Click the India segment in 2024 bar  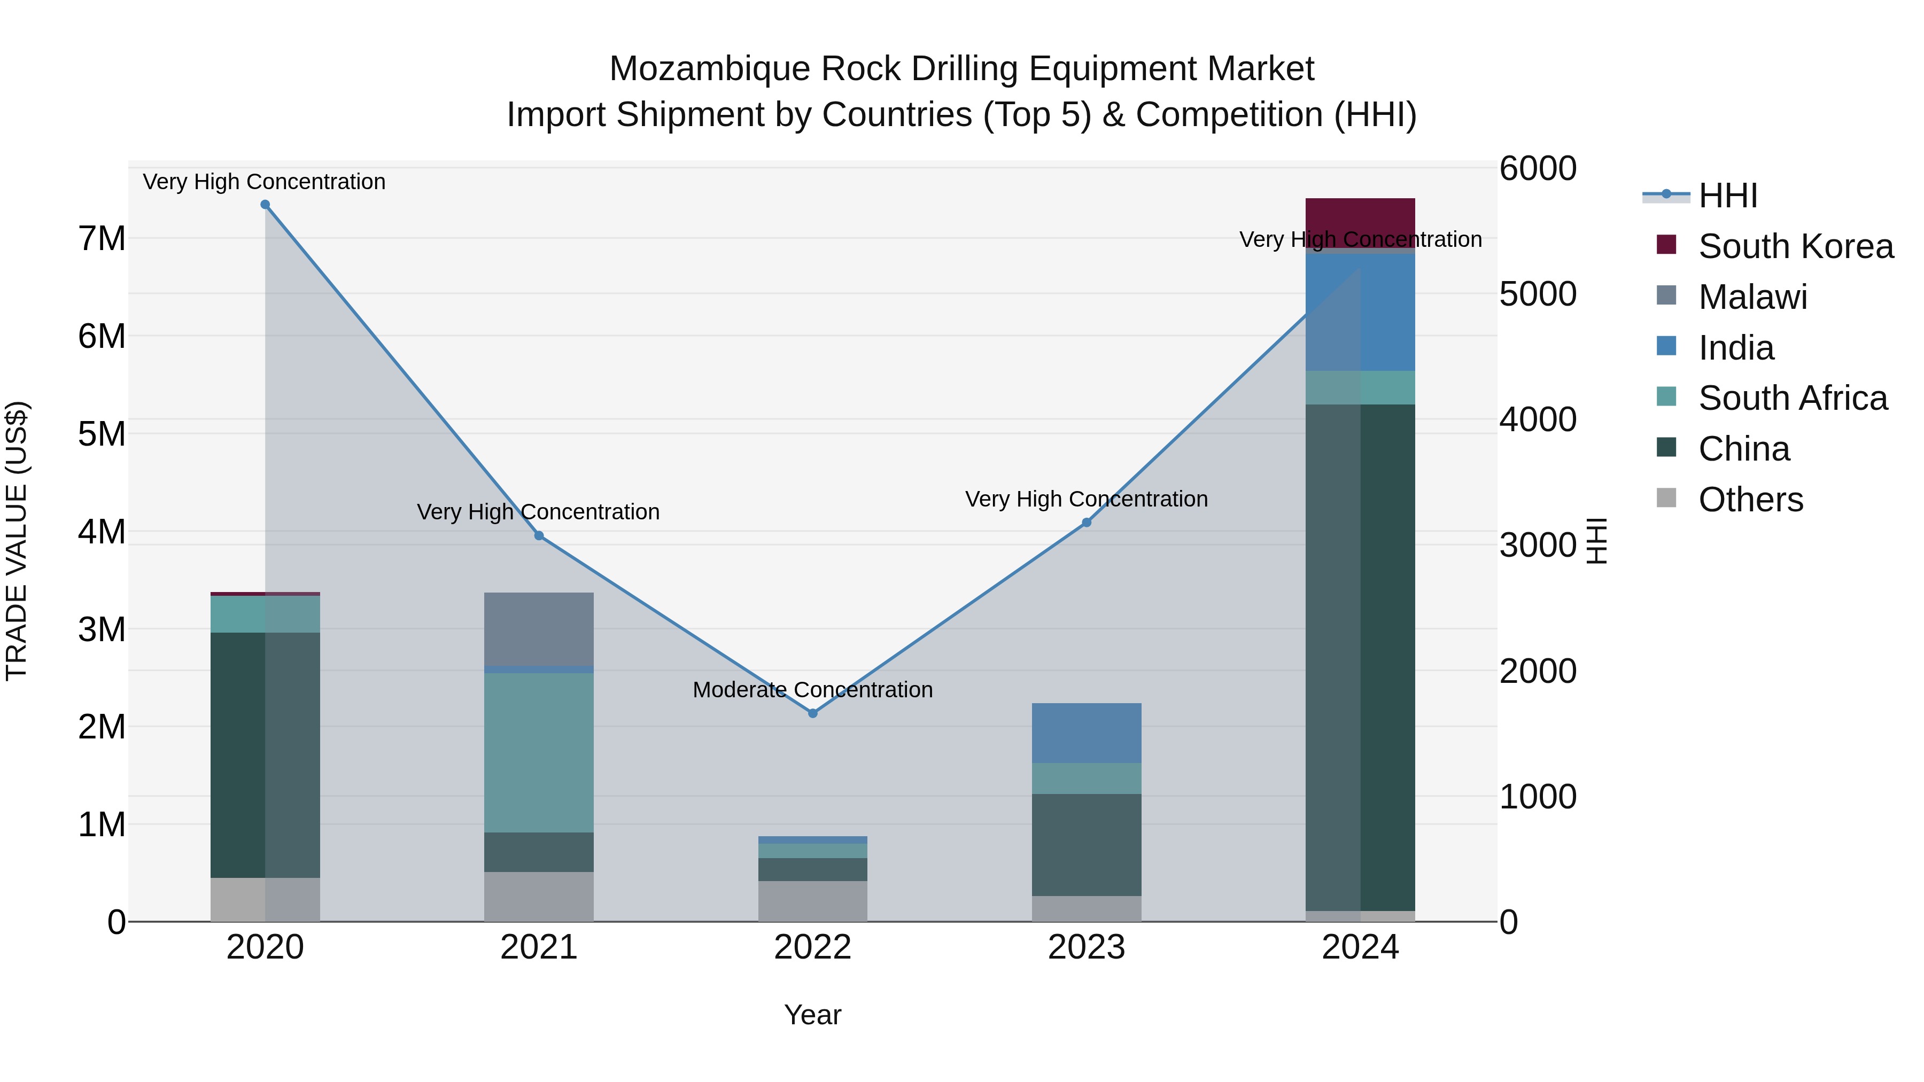coord(1360,313)
